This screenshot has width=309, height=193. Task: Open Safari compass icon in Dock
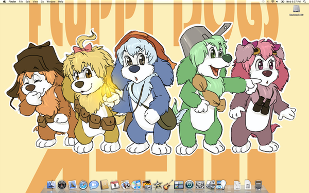83,185
